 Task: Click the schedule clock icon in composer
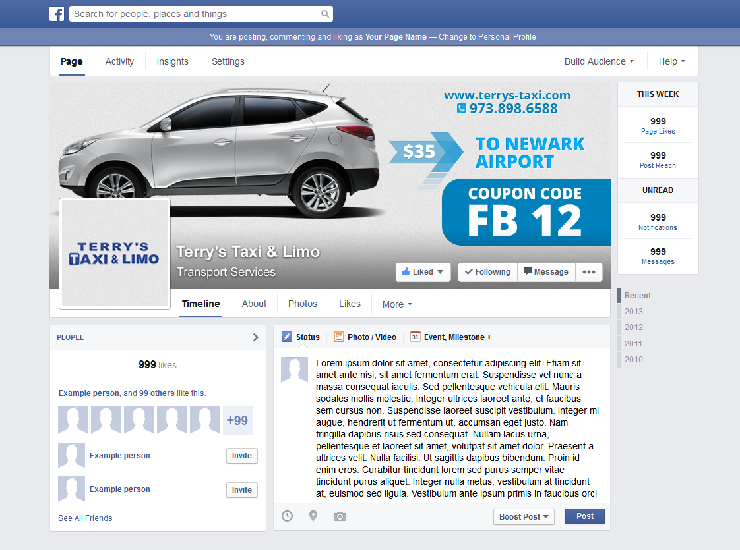pos(287,516)
